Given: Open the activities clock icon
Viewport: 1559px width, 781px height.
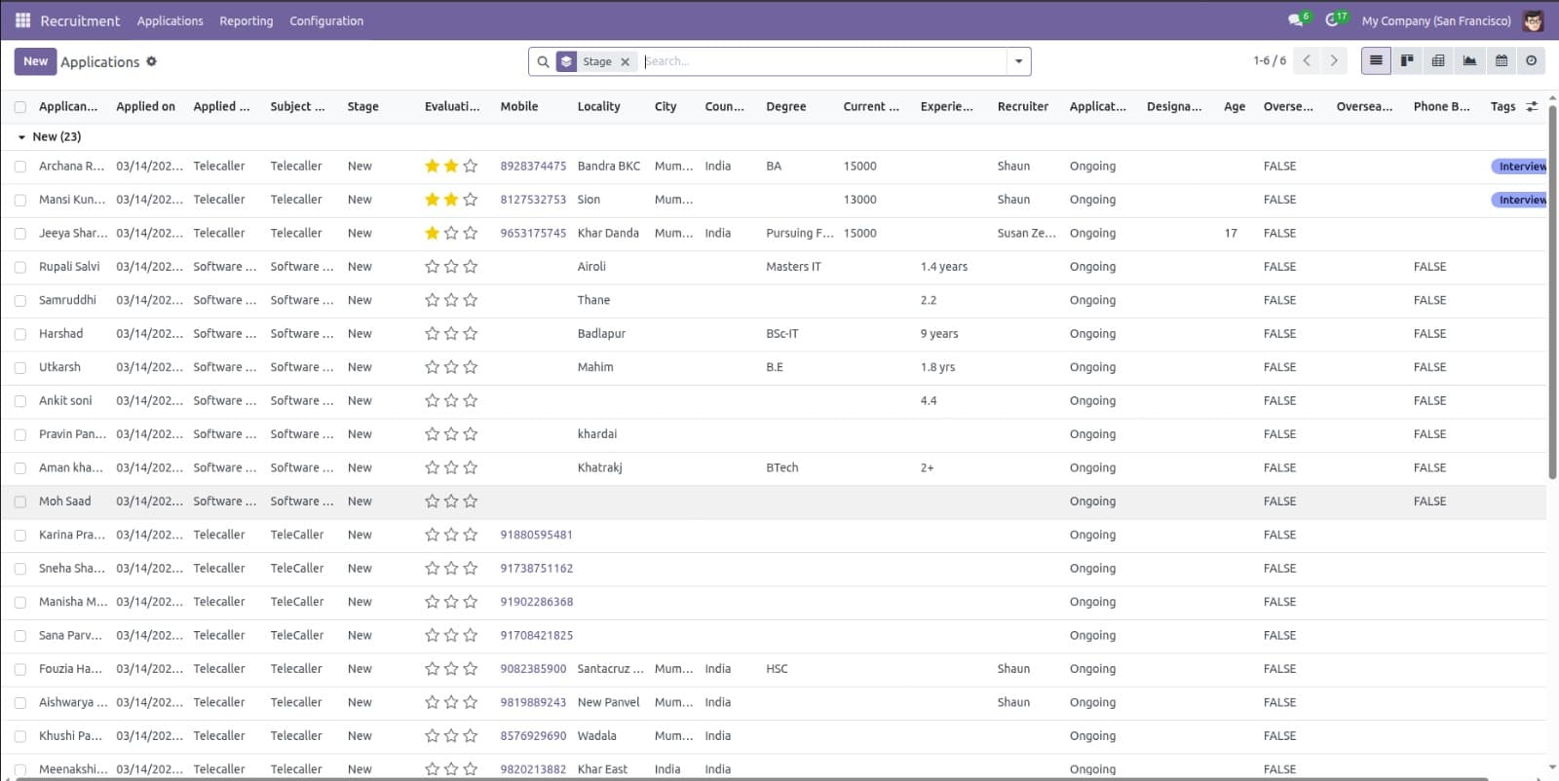Looking at the screenshot, I should click(1332, 20).
